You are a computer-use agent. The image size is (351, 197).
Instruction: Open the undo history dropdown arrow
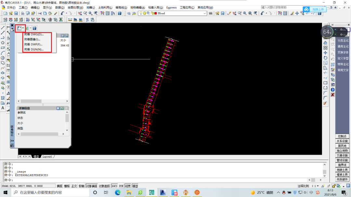[66, 13]
